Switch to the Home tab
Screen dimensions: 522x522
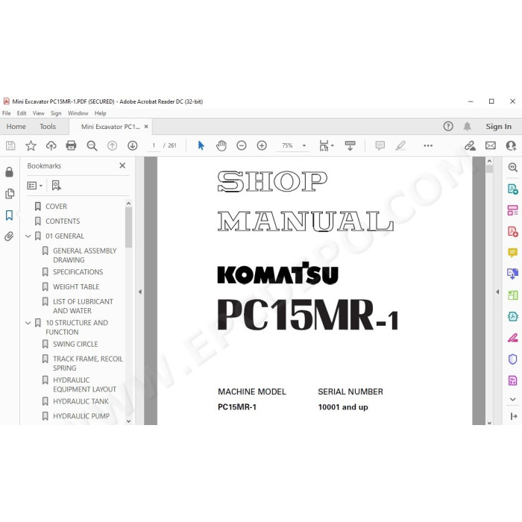tap(16, 127)
